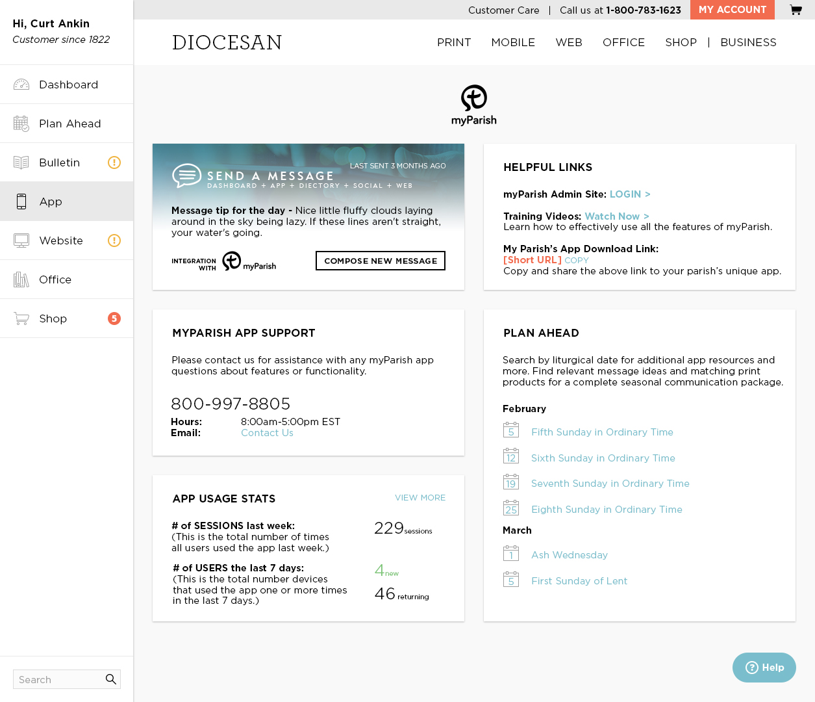Screen dimensions: 815x702
Task: Open the Help chat widget
Action: 764,668
